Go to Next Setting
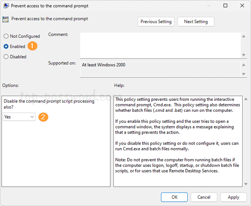Image resolution: width=251 pixels, height=206 pixels. (x=196, y=21)
